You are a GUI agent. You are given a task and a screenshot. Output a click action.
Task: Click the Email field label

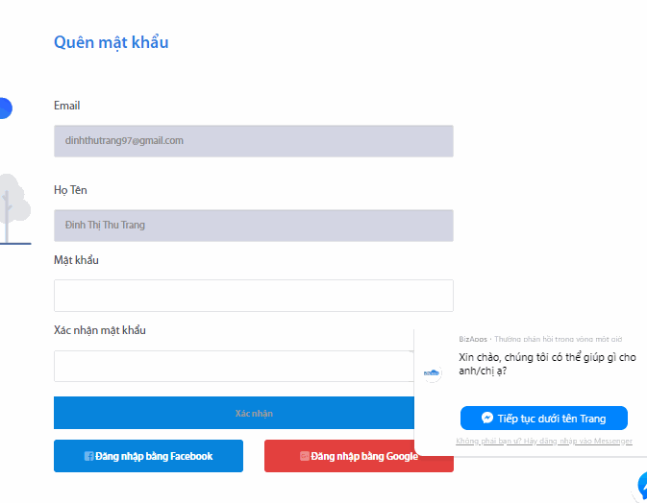[67, 106]
